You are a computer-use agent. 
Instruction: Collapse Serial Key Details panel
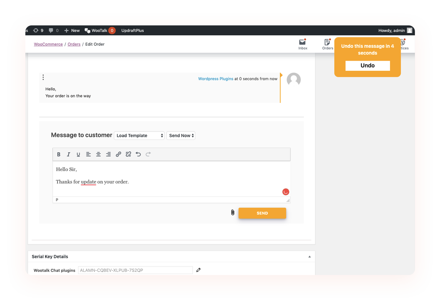point(309,257)
